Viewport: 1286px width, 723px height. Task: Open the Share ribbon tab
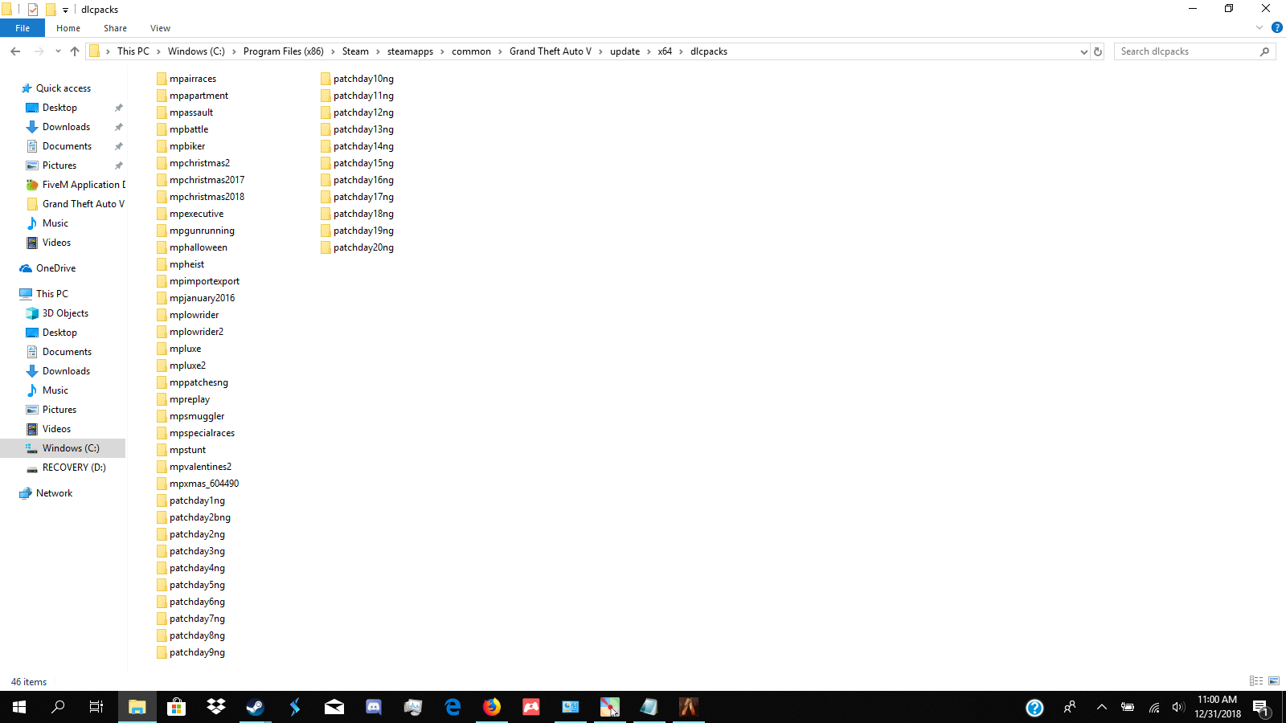(x=115, y=28)
